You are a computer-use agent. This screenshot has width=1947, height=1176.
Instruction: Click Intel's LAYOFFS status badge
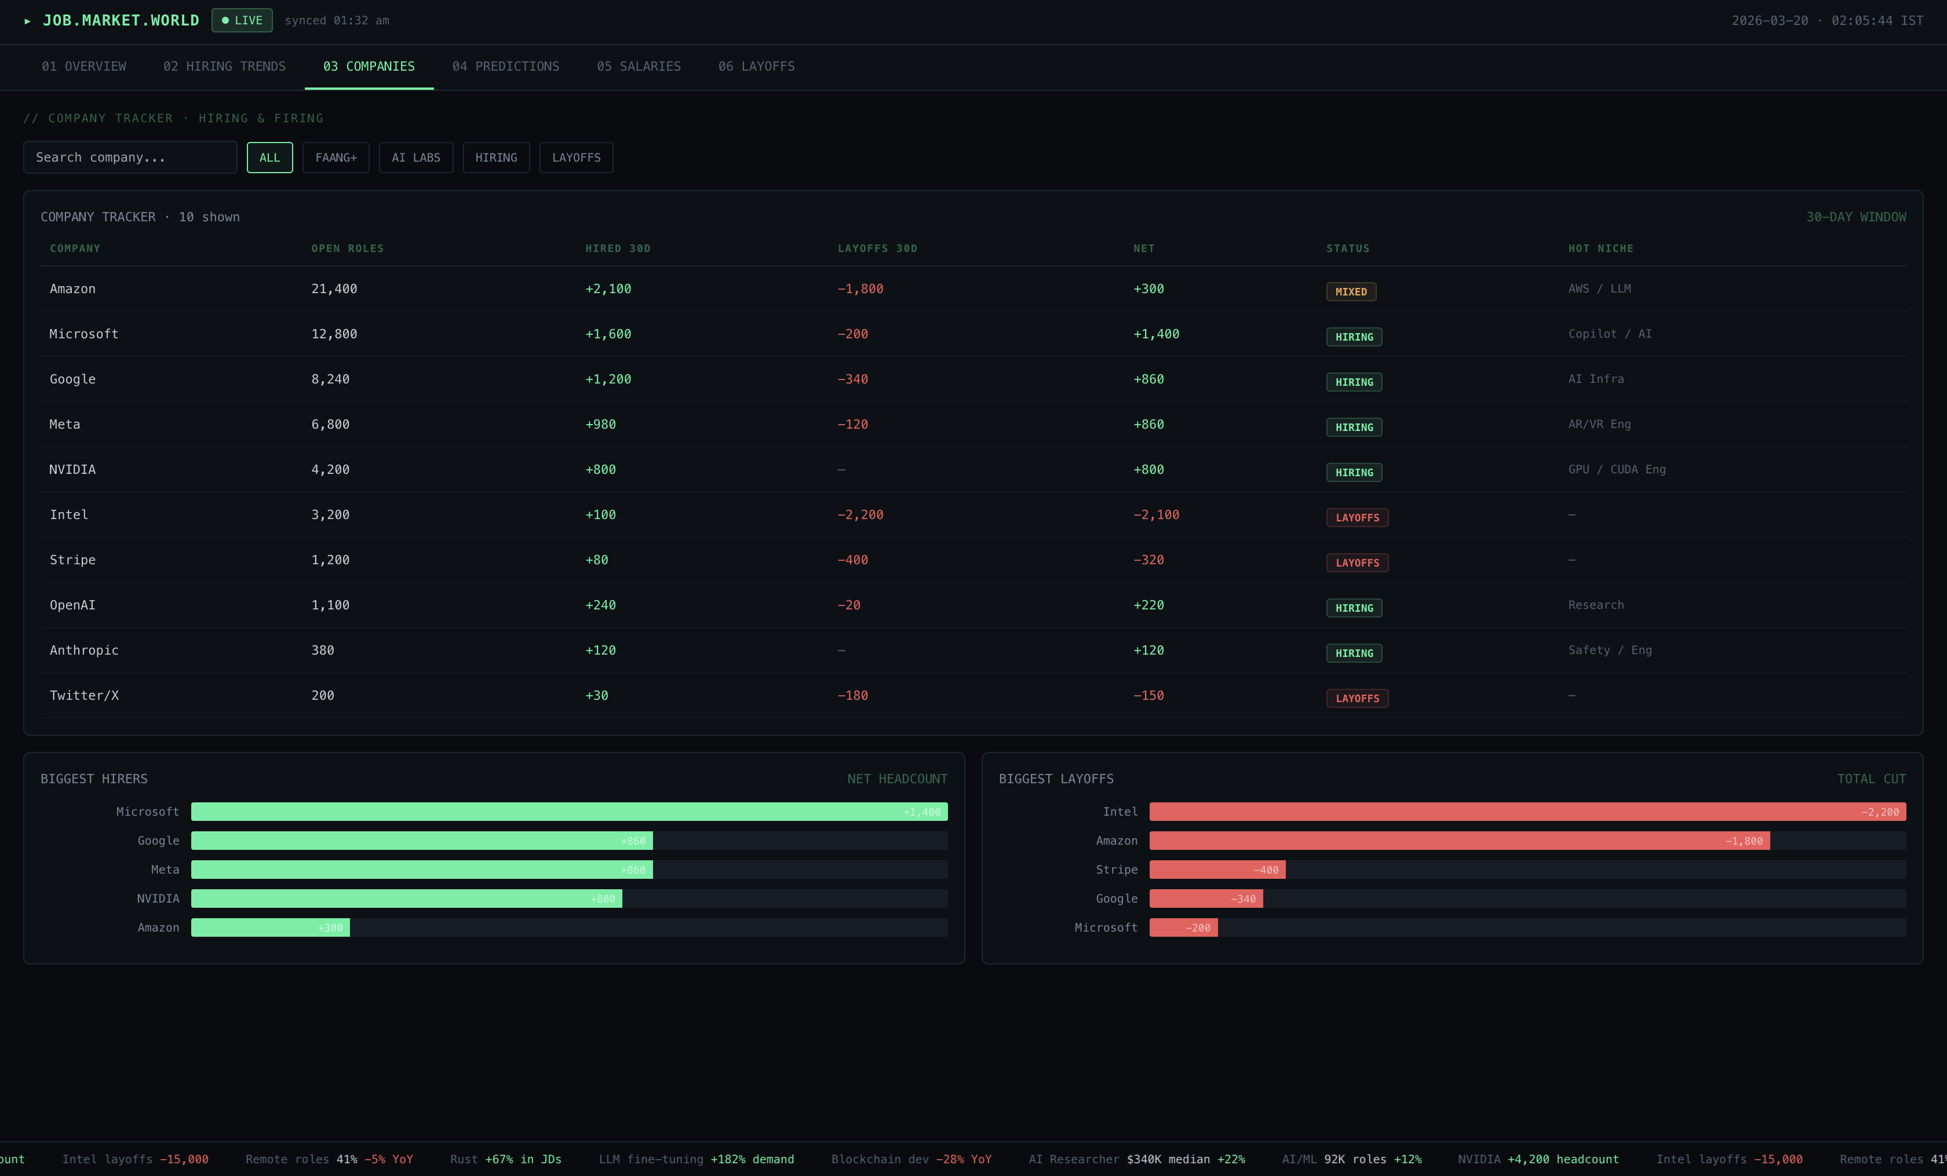pyautogui.click(x=1357, y=517)
